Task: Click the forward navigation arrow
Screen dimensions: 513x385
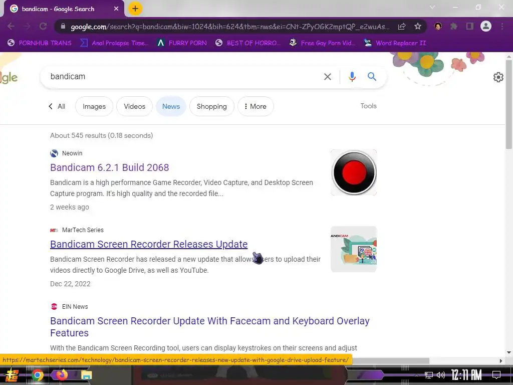Action: click(x=27, y=26)
